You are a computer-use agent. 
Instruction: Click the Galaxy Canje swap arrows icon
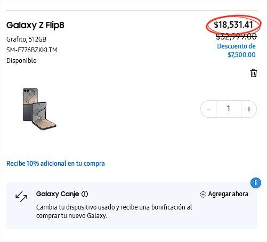21,196
